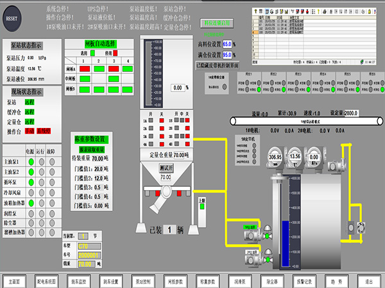The width and height of the screenshot is (385, 288).
Task: Click the round RESET button
Action: (x=12, y=19)
